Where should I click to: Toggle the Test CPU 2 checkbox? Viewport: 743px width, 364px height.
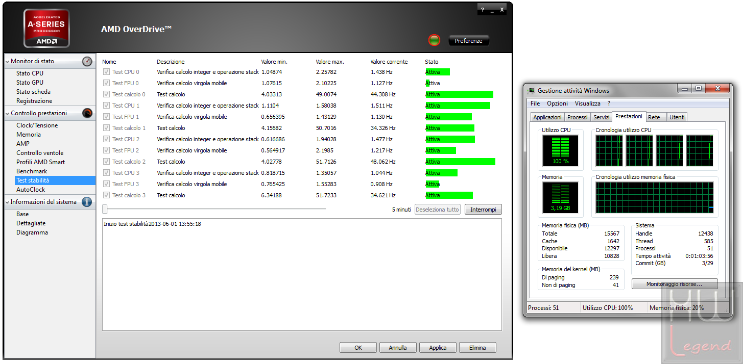point(106,139)
